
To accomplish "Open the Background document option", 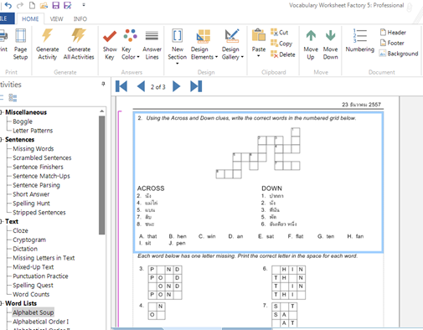I will coord(399,54).
